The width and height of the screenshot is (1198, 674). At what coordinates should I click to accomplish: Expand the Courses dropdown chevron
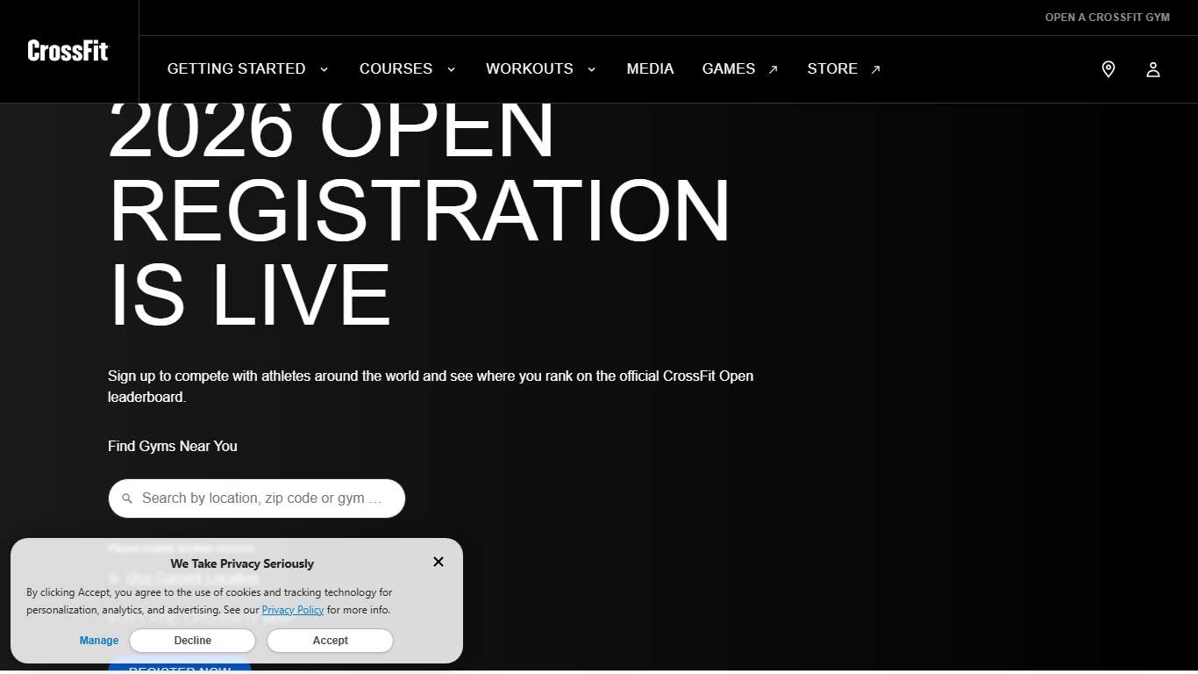pos(451,70)
